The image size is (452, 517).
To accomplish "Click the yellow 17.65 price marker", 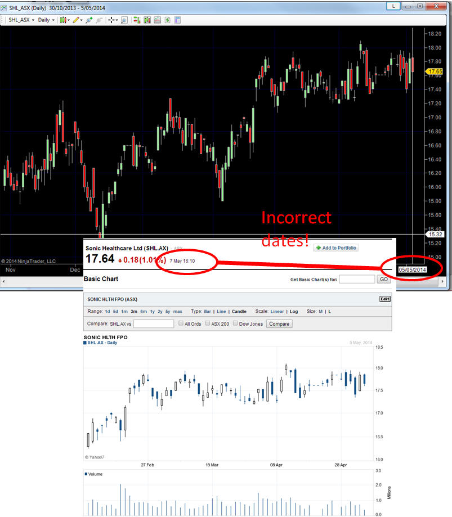I will click(435, 71).
